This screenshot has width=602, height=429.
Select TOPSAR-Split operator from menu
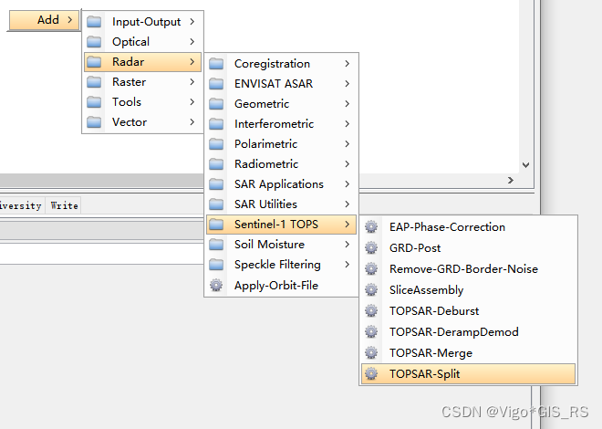[469, 373]
